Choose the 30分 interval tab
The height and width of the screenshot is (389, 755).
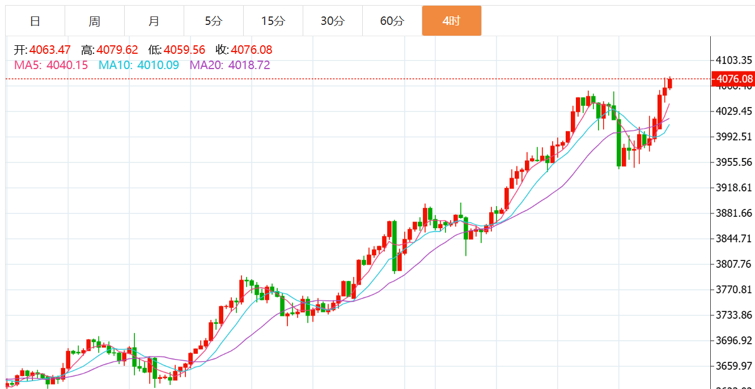pos(333,21)
